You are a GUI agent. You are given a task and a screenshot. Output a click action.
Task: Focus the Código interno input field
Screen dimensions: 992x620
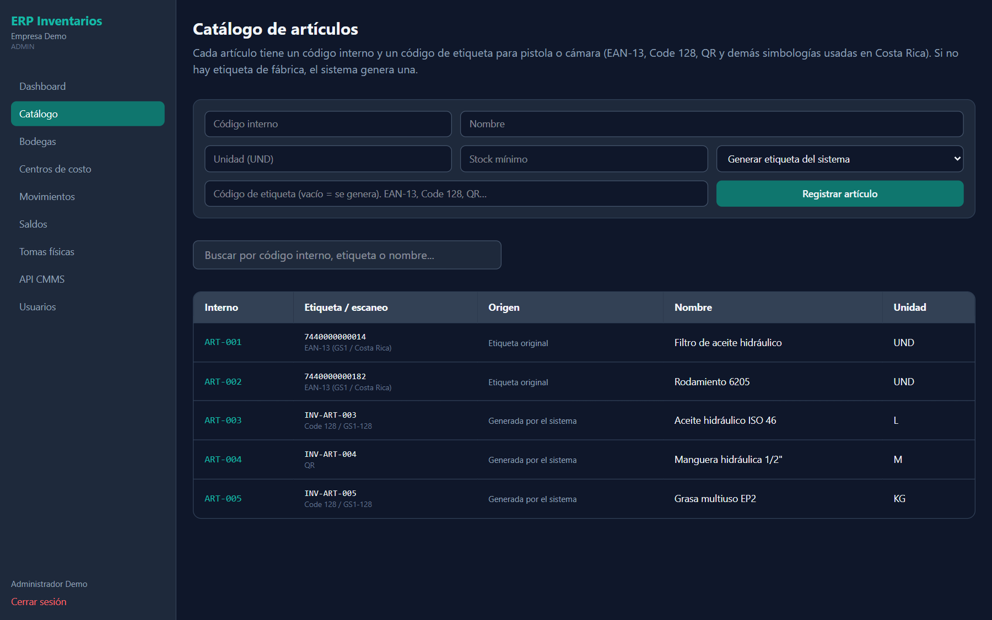(328, 124)
